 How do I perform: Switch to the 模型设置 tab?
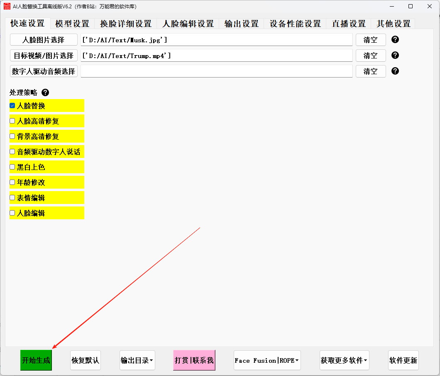tap(72, 24)
